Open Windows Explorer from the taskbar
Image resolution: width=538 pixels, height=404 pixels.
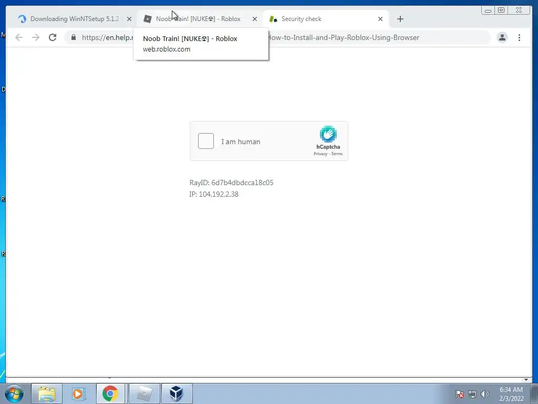pyautogui.click(x=47, y=393)
